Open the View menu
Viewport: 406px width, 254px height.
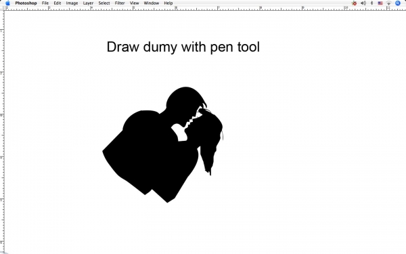tap(134, 3)
